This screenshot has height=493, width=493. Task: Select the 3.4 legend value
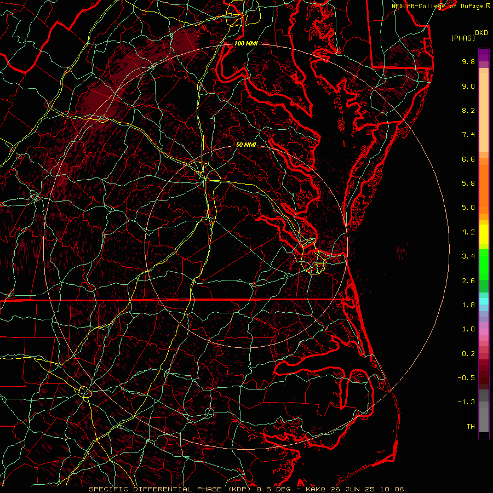tap(468, 256)
